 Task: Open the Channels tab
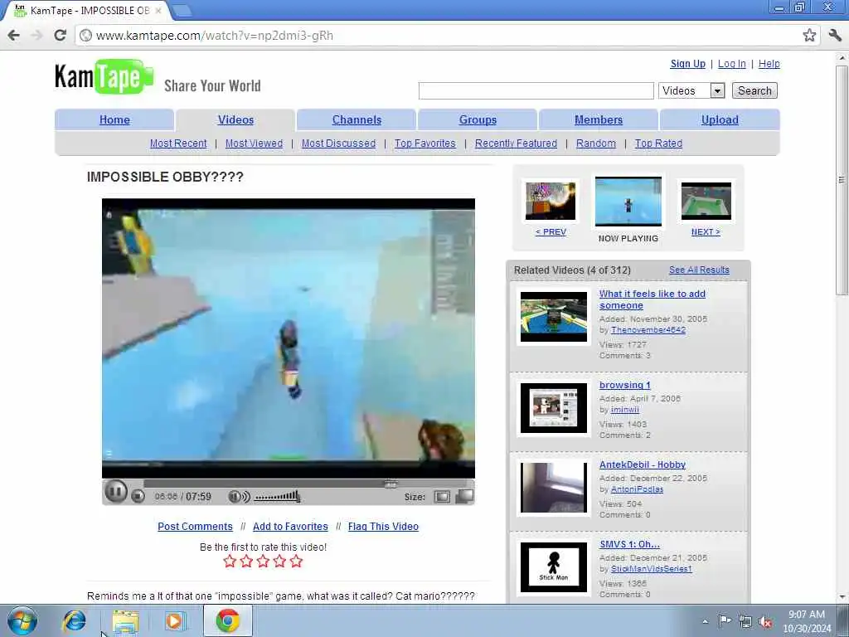(357, 119)
